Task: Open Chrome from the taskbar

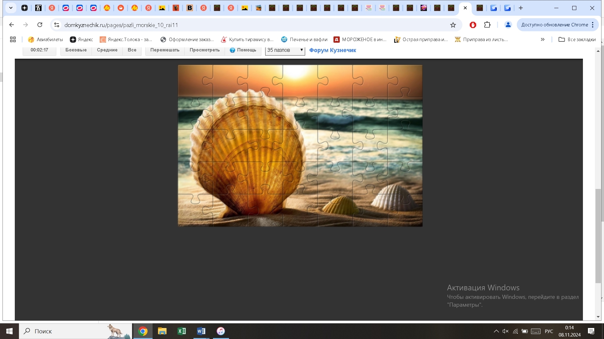Action: [143, 331]
